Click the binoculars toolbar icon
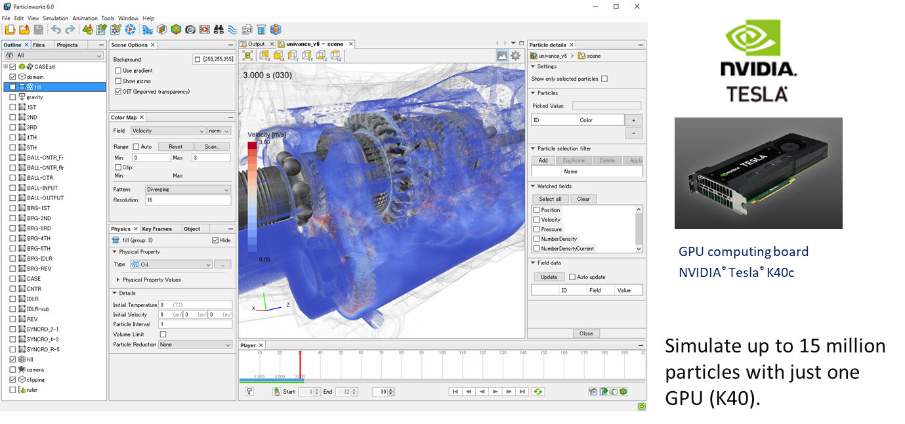The height and width of the screenshot is (424, 905). pos(219,30)
